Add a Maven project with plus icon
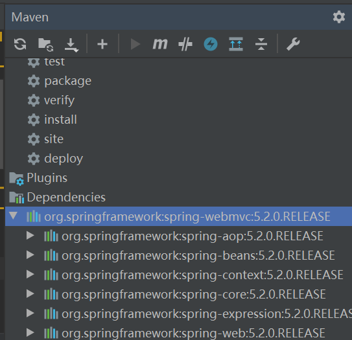 coord(102,44)
